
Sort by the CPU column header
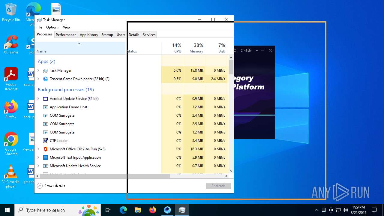coord(172,48)
